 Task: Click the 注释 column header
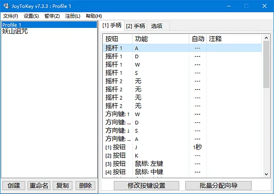(x=234, y=39)
